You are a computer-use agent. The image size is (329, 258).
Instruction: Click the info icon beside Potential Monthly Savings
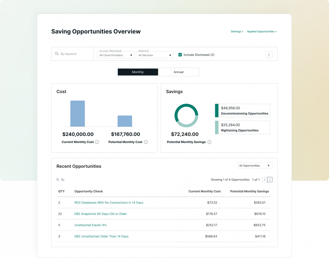(x=209, y=142)
